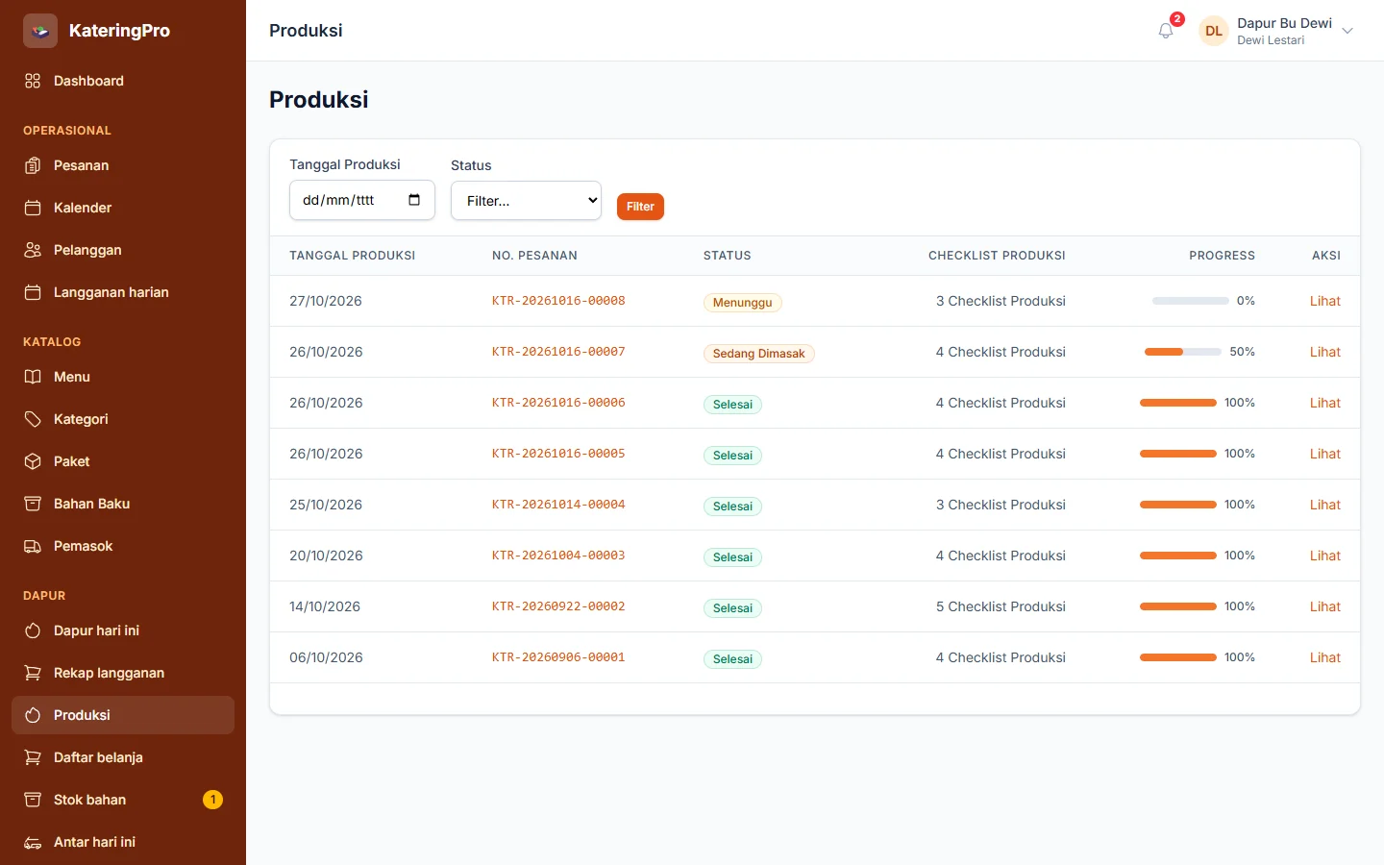Click the Pesanan clipboard icon
Image resolution: width=1384 pixels, height=865 pixels.
[33, 165]
